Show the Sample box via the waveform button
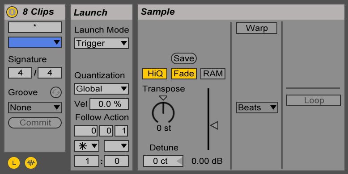 [x=31, y=163]
